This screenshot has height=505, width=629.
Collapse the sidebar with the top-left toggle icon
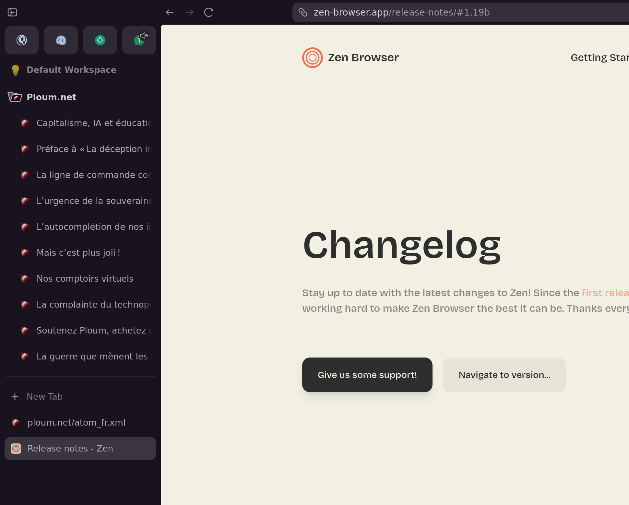tap(12, 12)
